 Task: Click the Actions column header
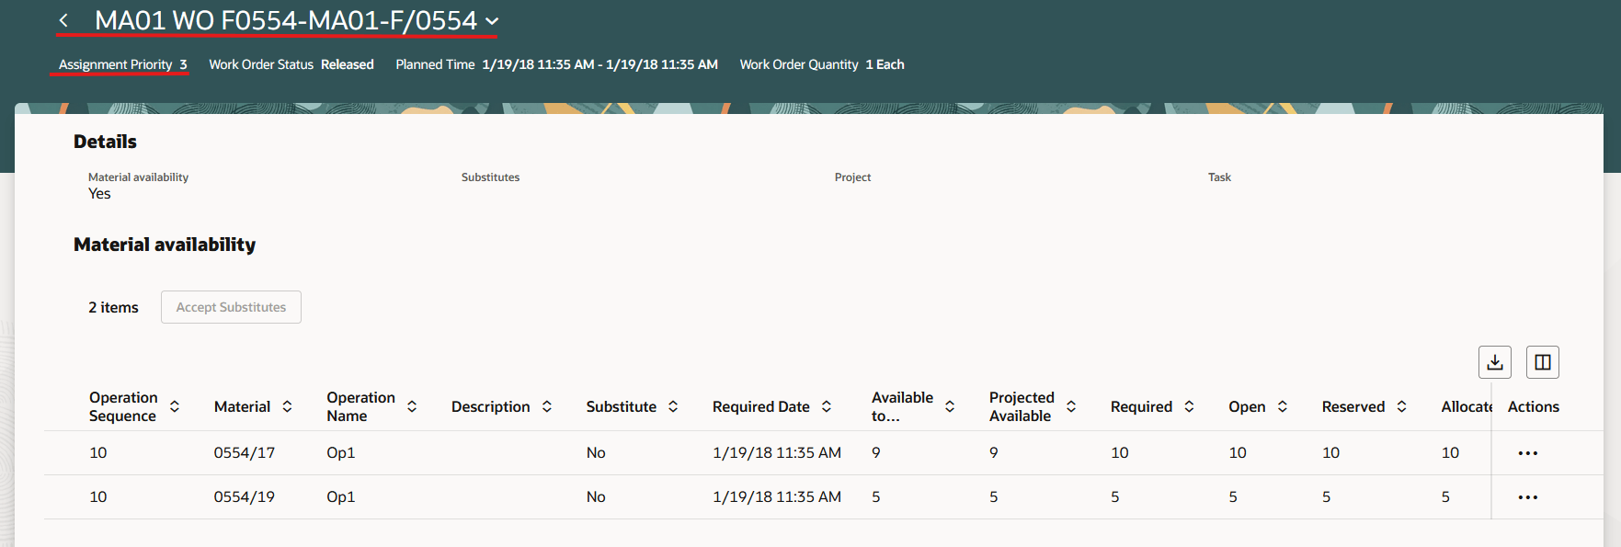click(1534, 406)
